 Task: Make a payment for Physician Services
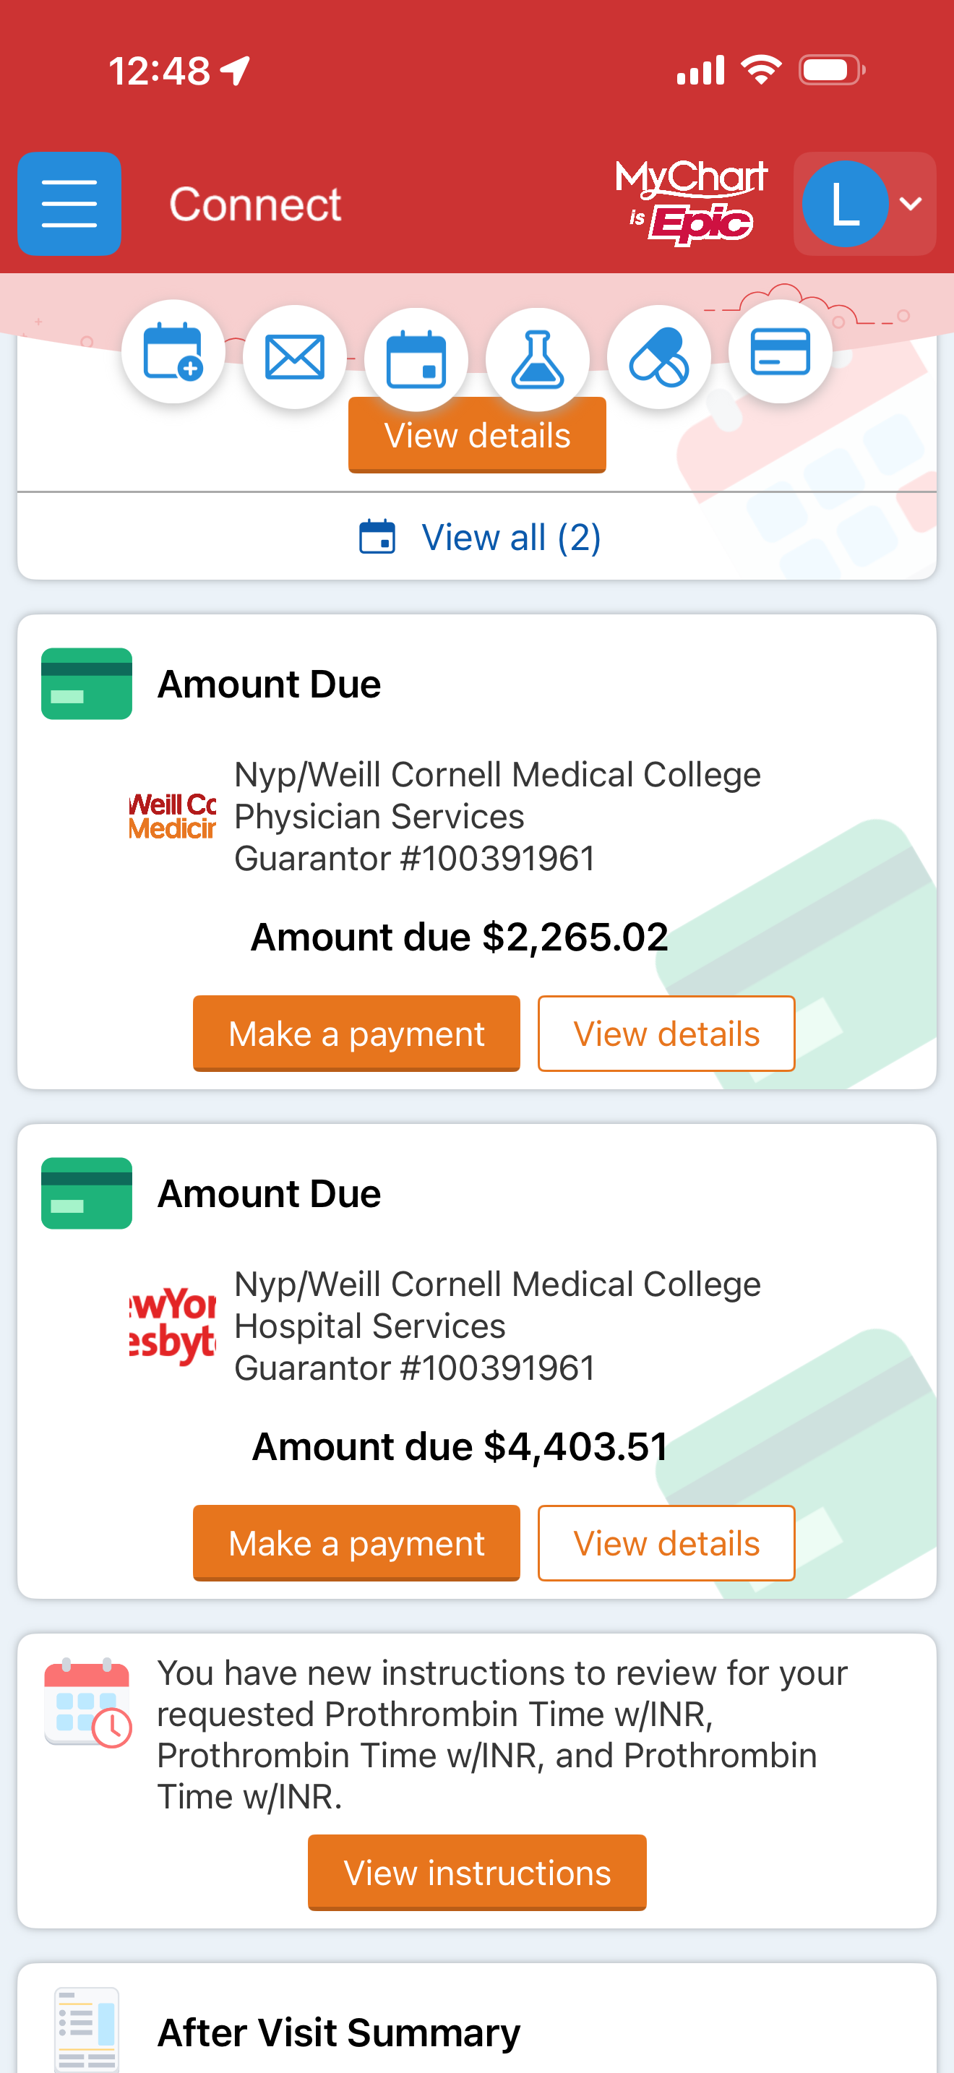(x=356, y=1034)
